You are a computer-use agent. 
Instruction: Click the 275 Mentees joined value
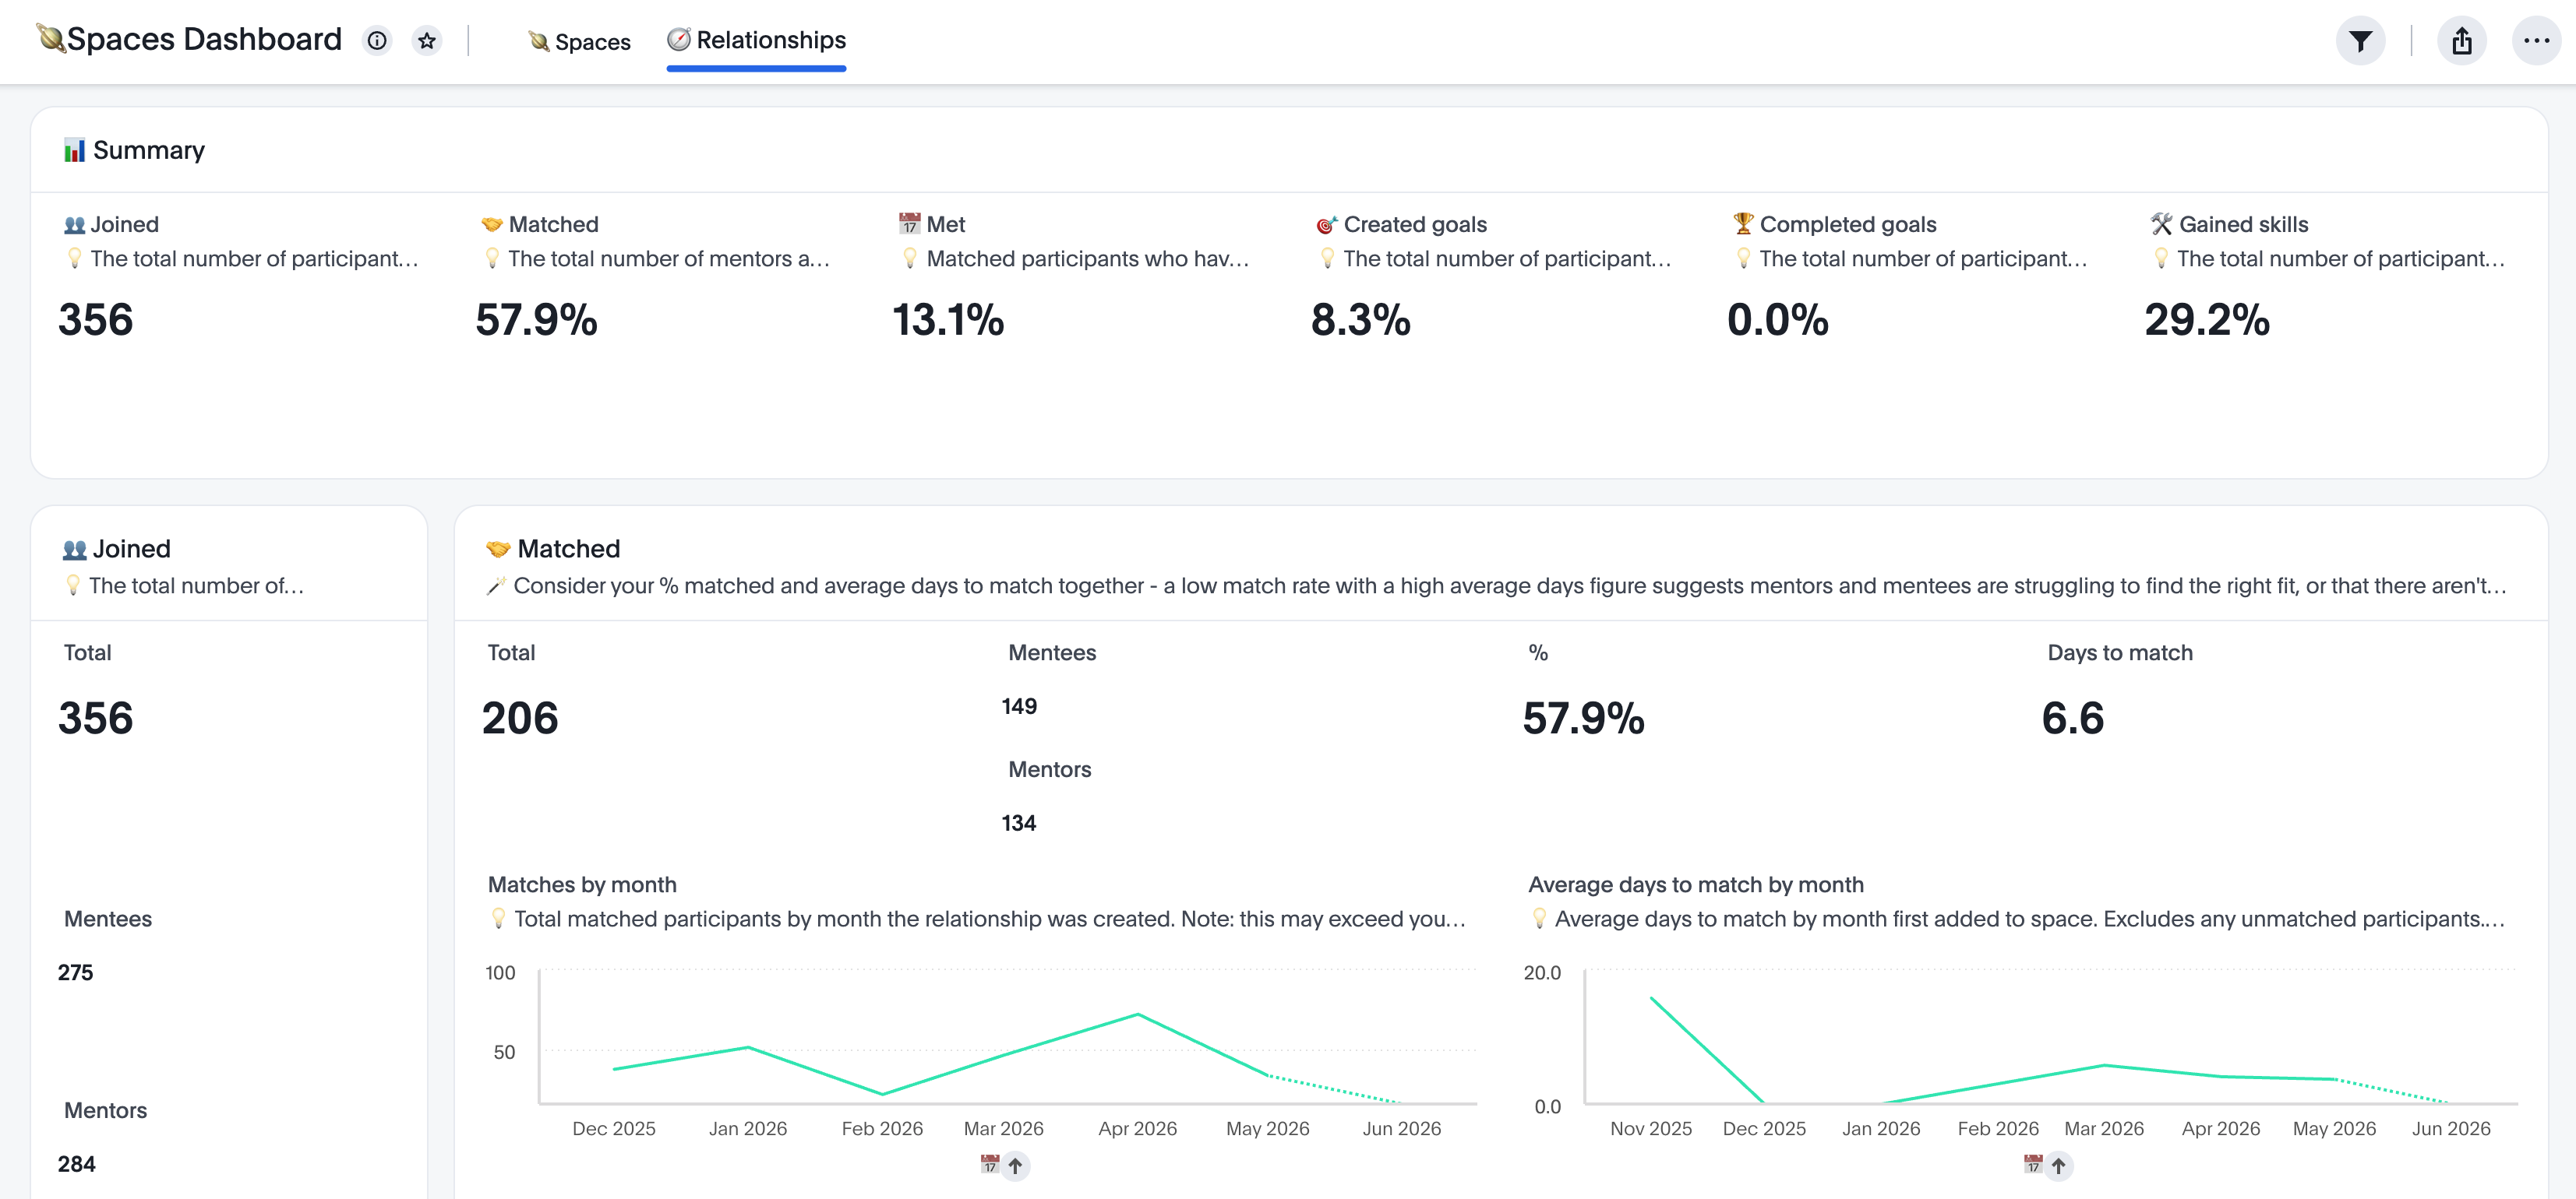[x=75, y=973]
